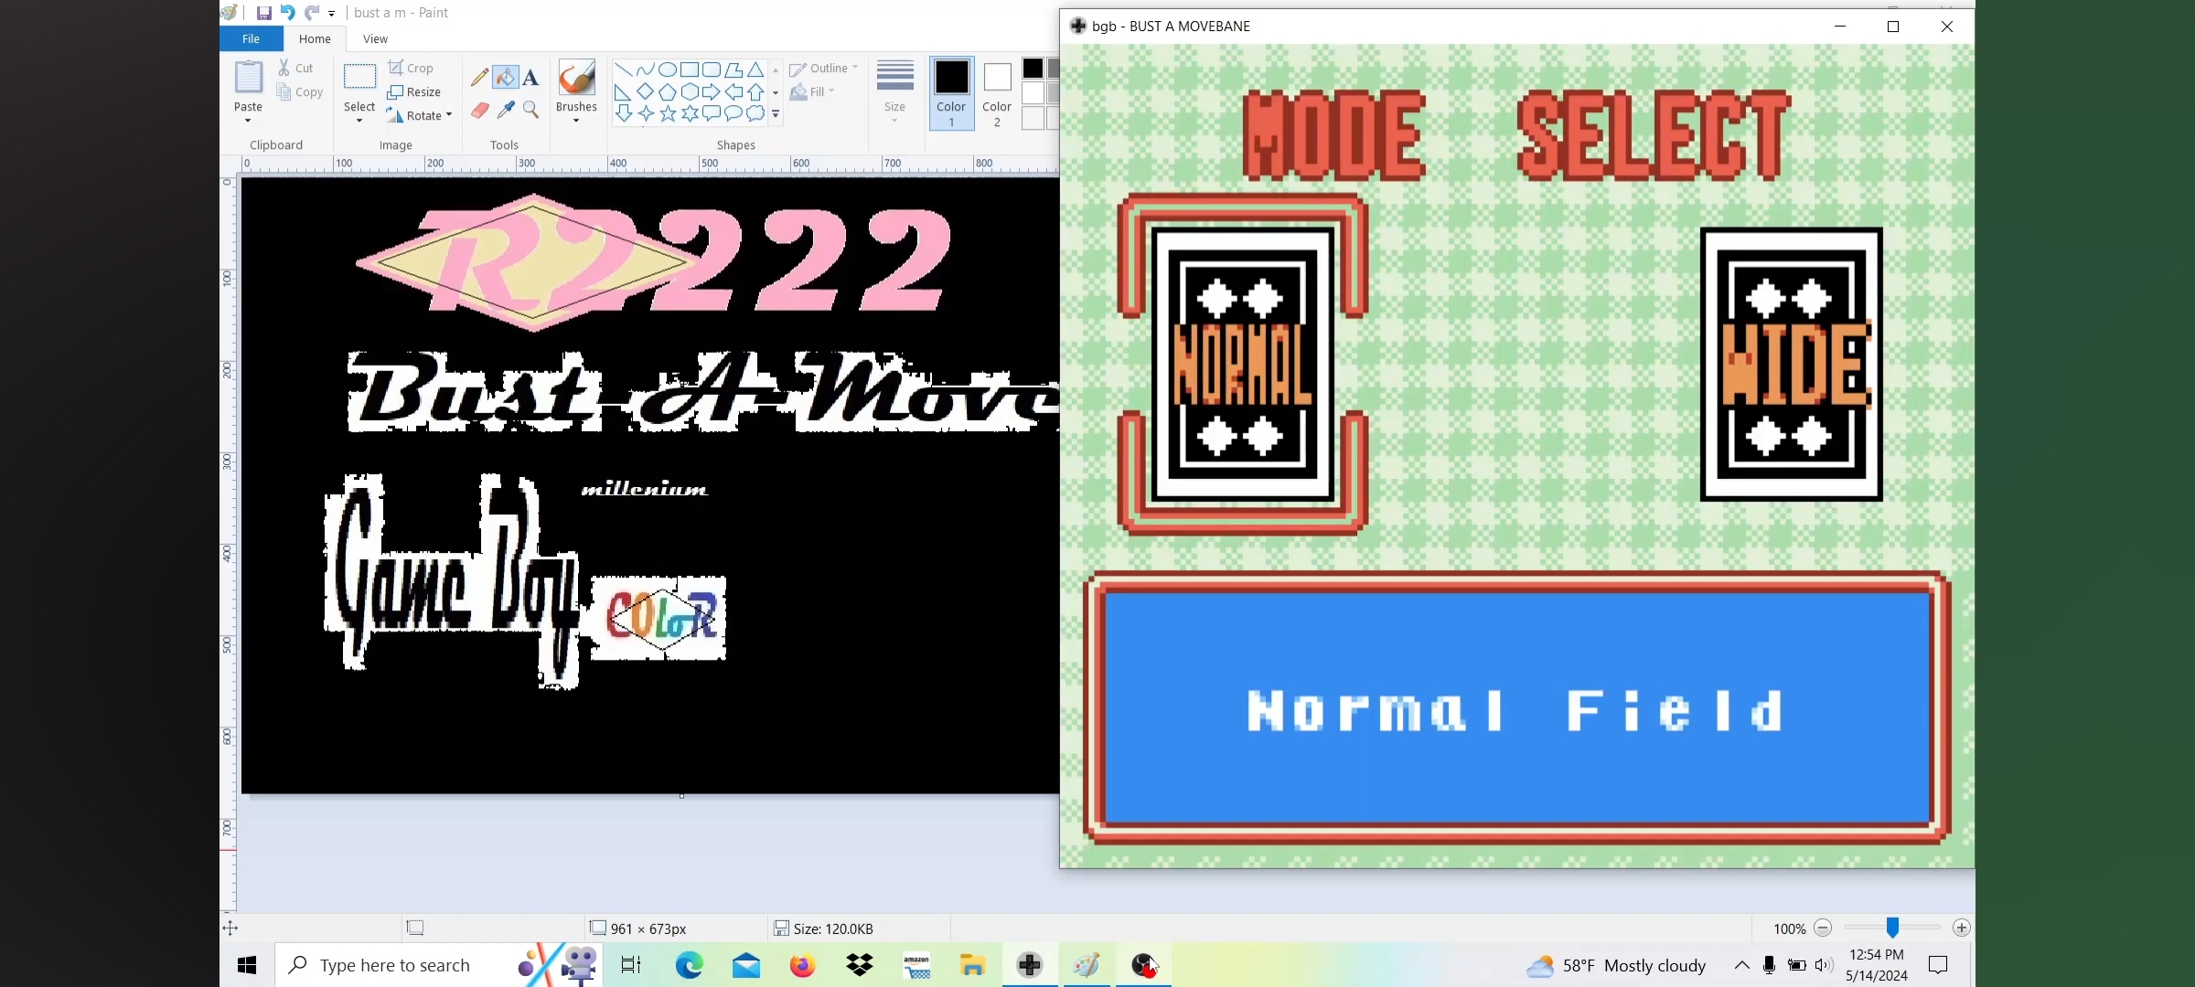Click the zoom in plus button
2195x987 pixels.
coord(1961,928)
